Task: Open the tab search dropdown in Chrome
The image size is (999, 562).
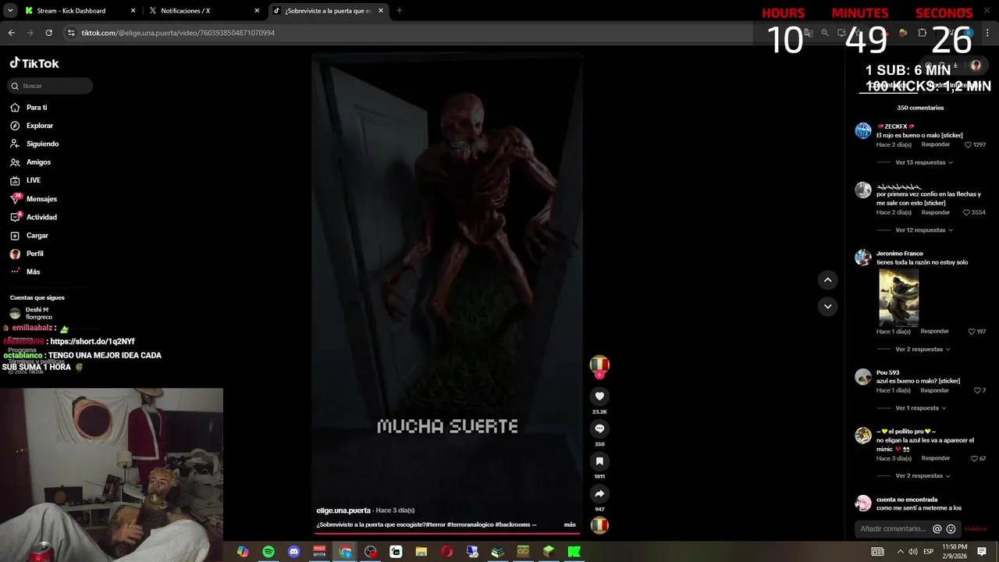Action: coord(10,11)
